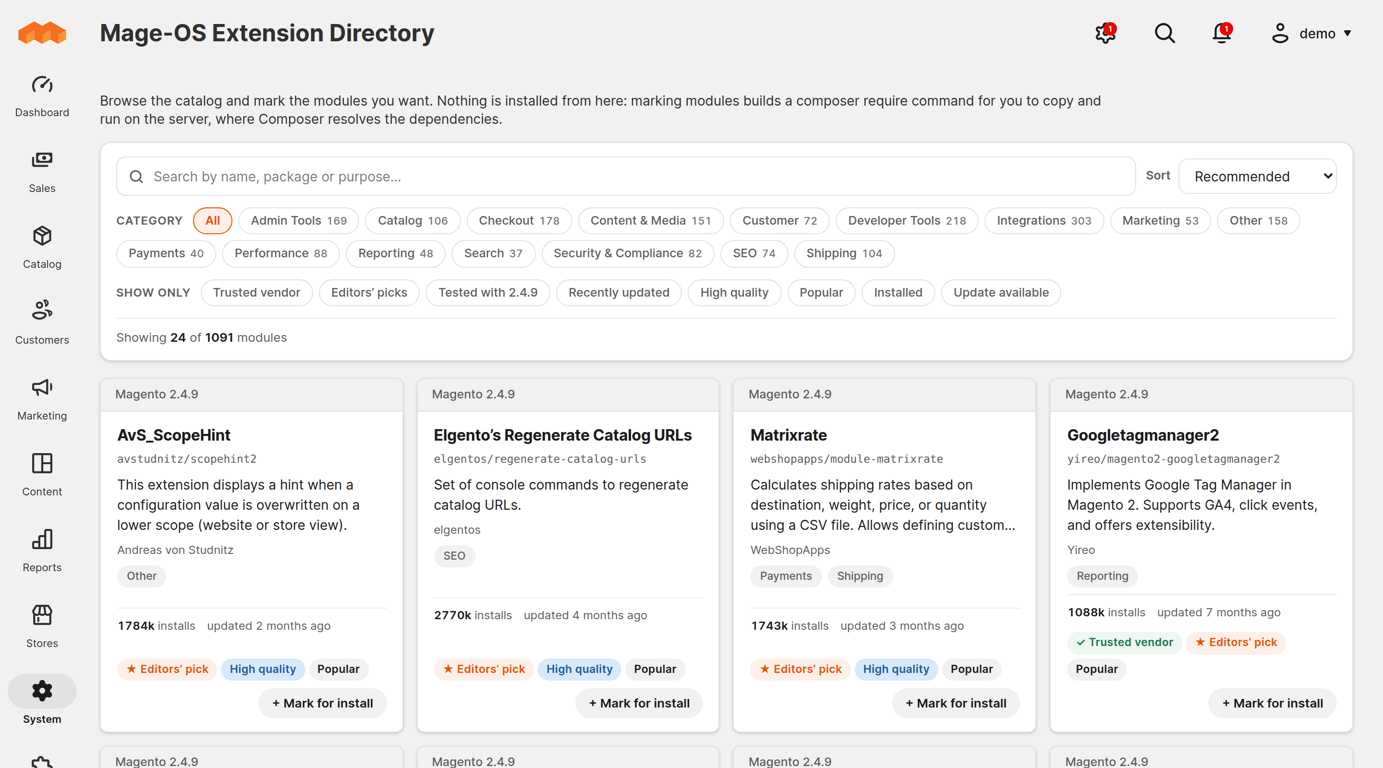This screenshot has width=1383, height=768.
Task: Toggle the Trusted vendor filter
Action: pos(256,292)
